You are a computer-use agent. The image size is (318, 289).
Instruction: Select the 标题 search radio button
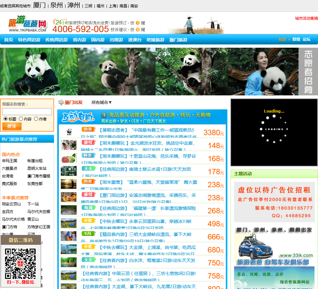pos(5,119)
